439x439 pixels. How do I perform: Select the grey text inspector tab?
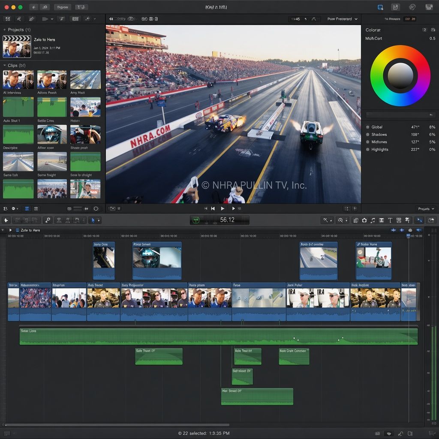pyautogui.click(x=392, y=19)
